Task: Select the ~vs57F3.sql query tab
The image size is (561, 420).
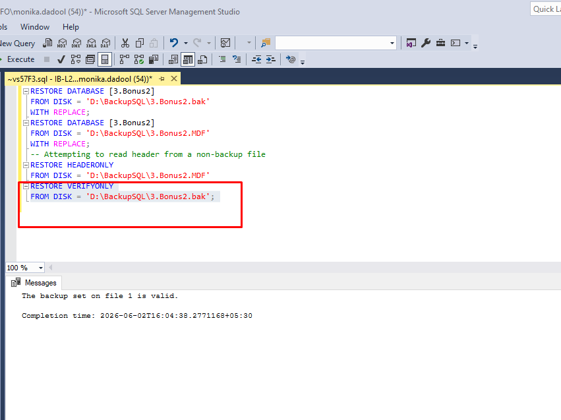Action: tap(80, 79)
